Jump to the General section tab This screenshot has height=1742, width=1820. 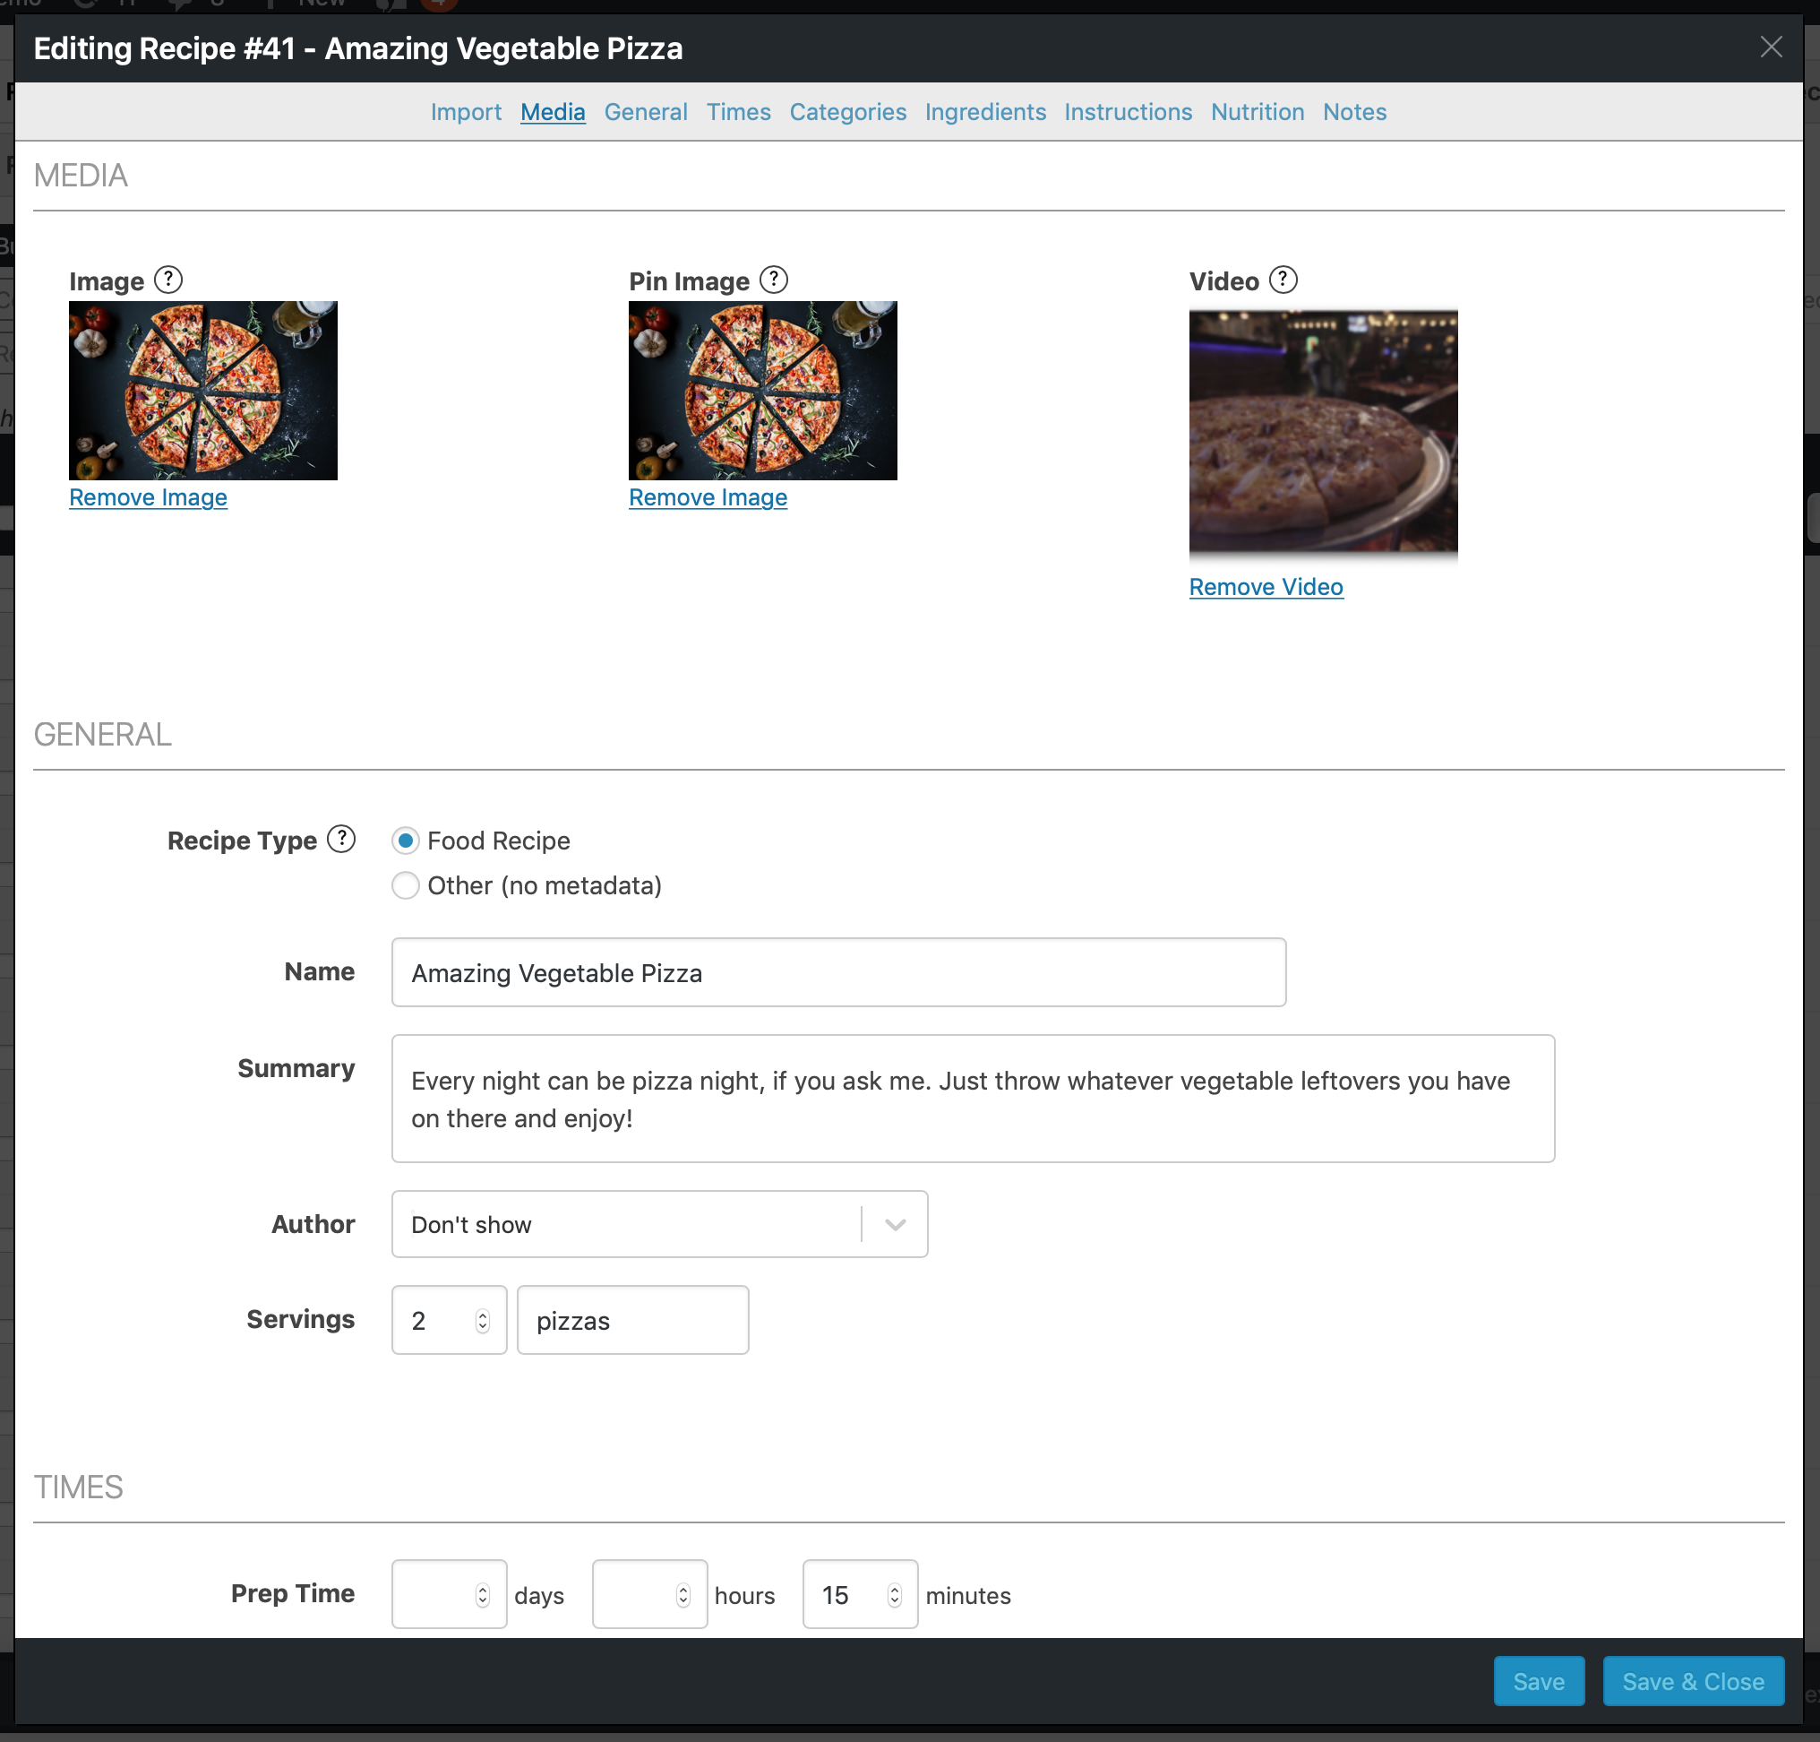coord(645,111)
